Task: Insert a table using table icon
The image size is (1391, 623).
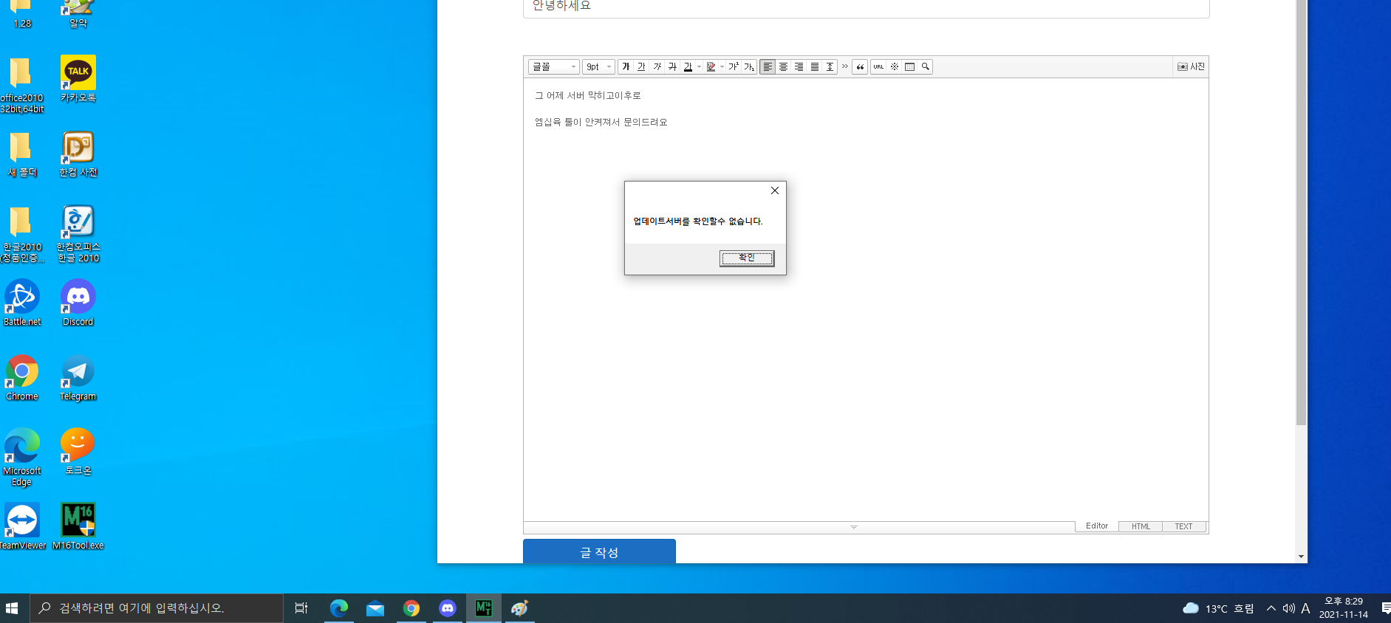Action: [909, 67]
